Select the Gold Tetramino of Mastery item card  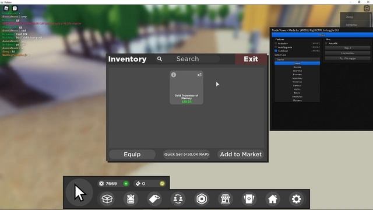tap(186, 87)
